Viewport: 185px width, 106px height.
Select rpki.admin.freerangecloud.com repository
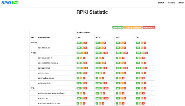[51, 93]
